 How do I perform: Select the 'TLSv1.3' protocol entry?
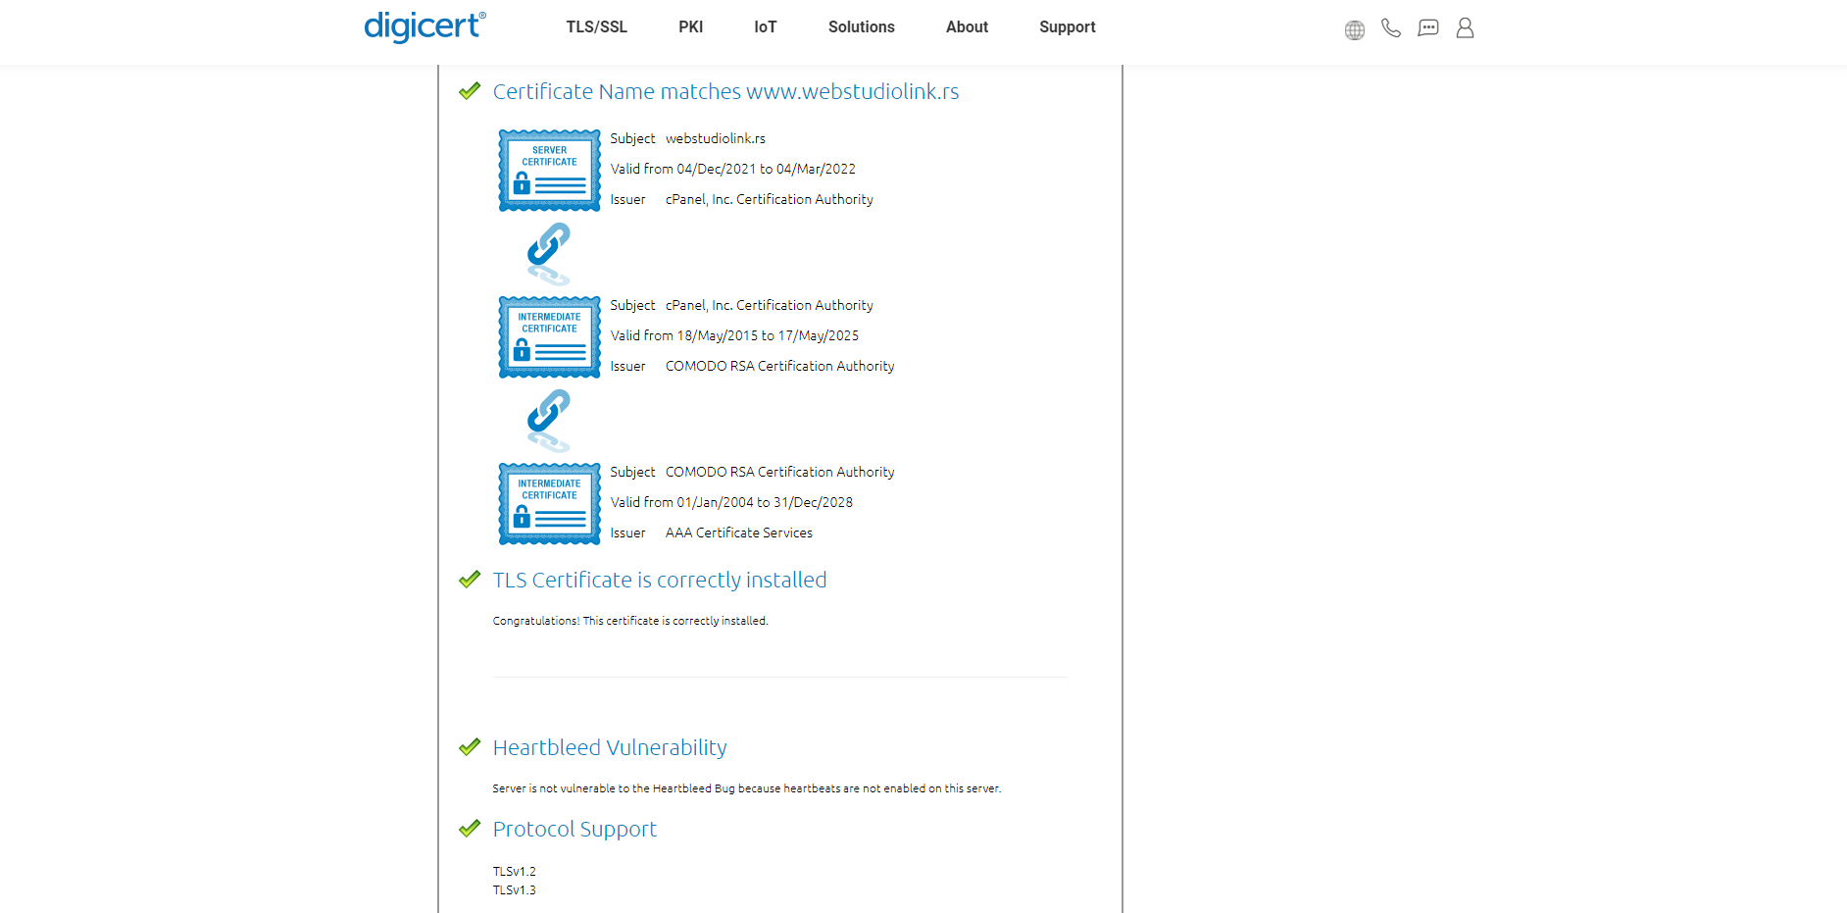coord(515,889)
